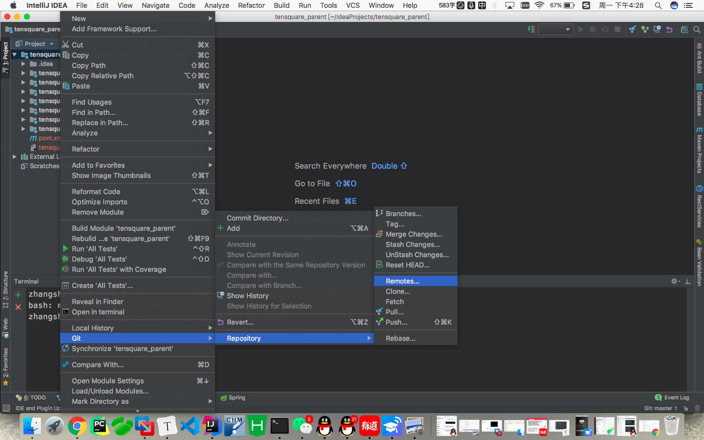Image resolution: width=704 pixels, height=440 pixels.
Task: Toggle the 2: Favorites tool window tab
Action: tap(5, 367)
